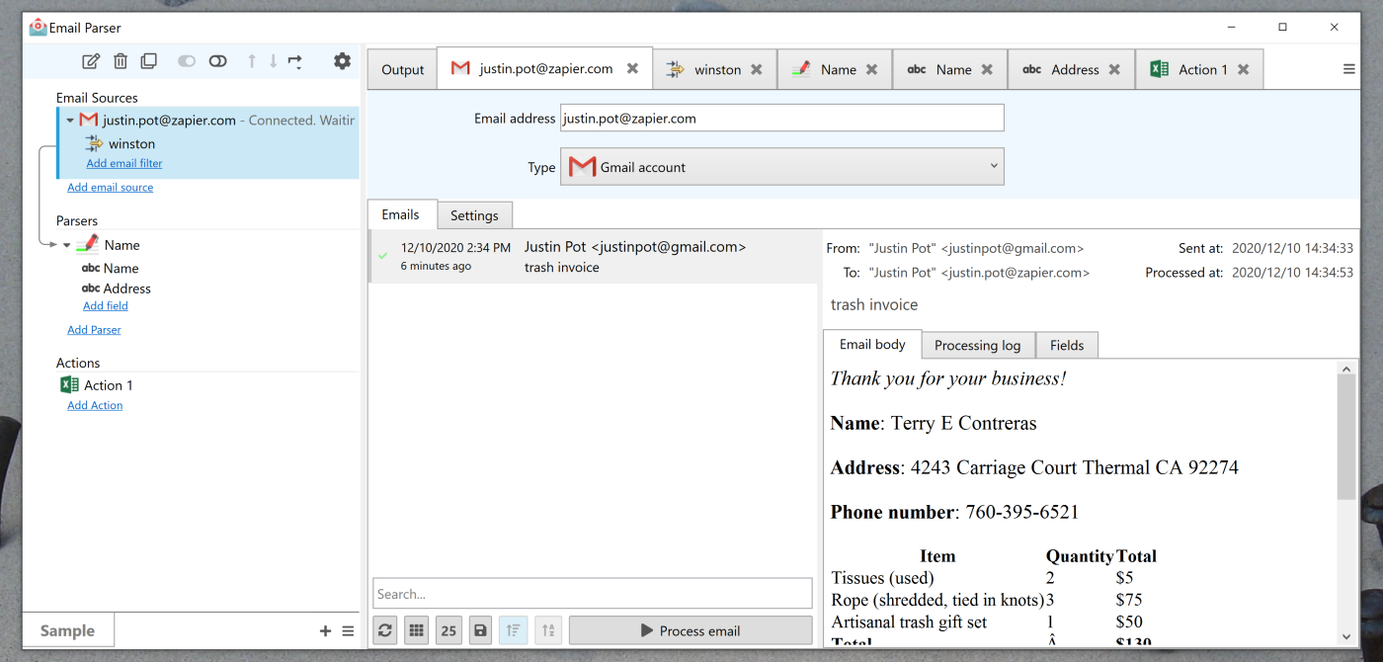Switch to the Action 1 tab
The height and width of the screenshot is (662, 1383).
(x=1200, y=70)
